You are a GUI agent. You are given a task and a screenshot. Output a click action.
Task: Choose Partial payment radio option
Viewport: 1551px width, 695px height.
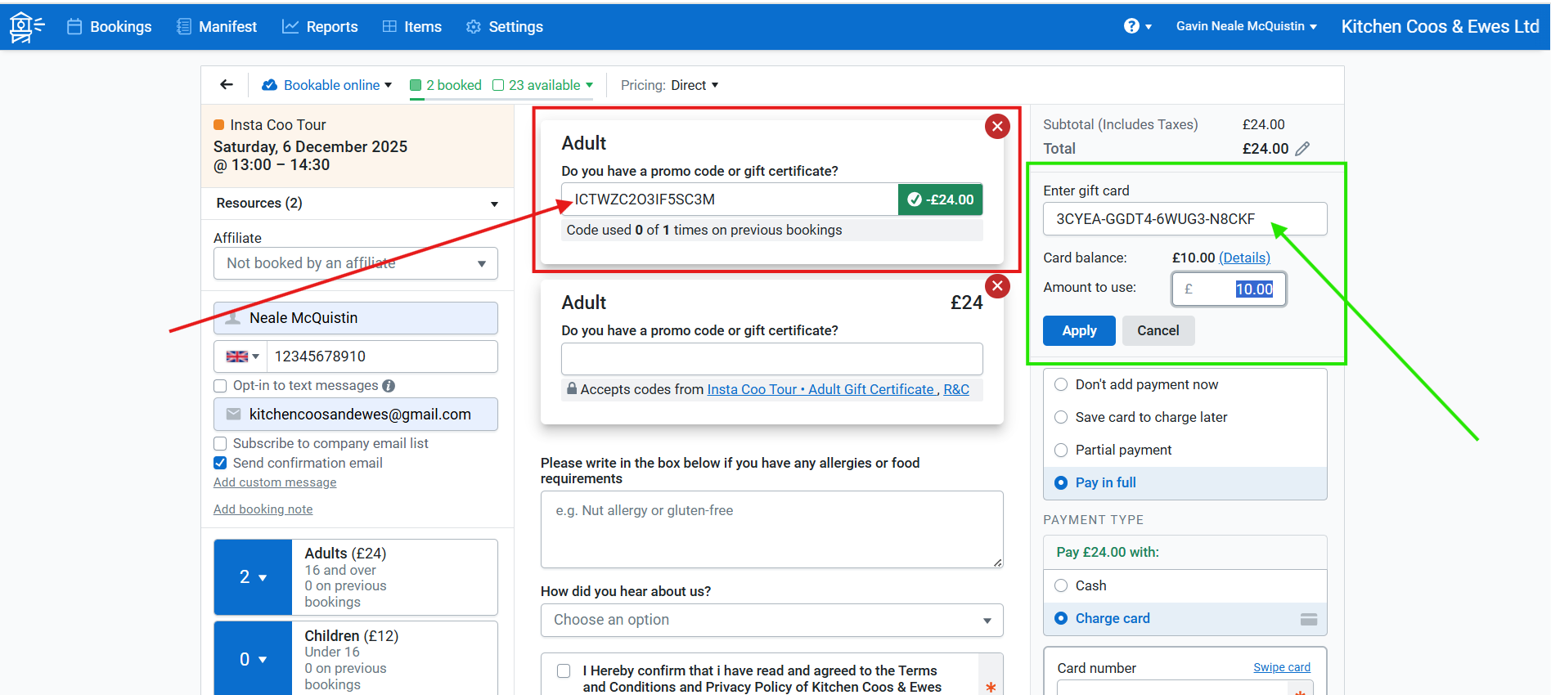click(x=1062, y=451)
